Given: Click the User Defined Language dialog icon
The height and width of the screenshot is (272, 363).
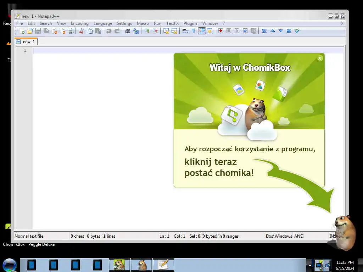Looking at the screenshot, I should coord(210,31).
